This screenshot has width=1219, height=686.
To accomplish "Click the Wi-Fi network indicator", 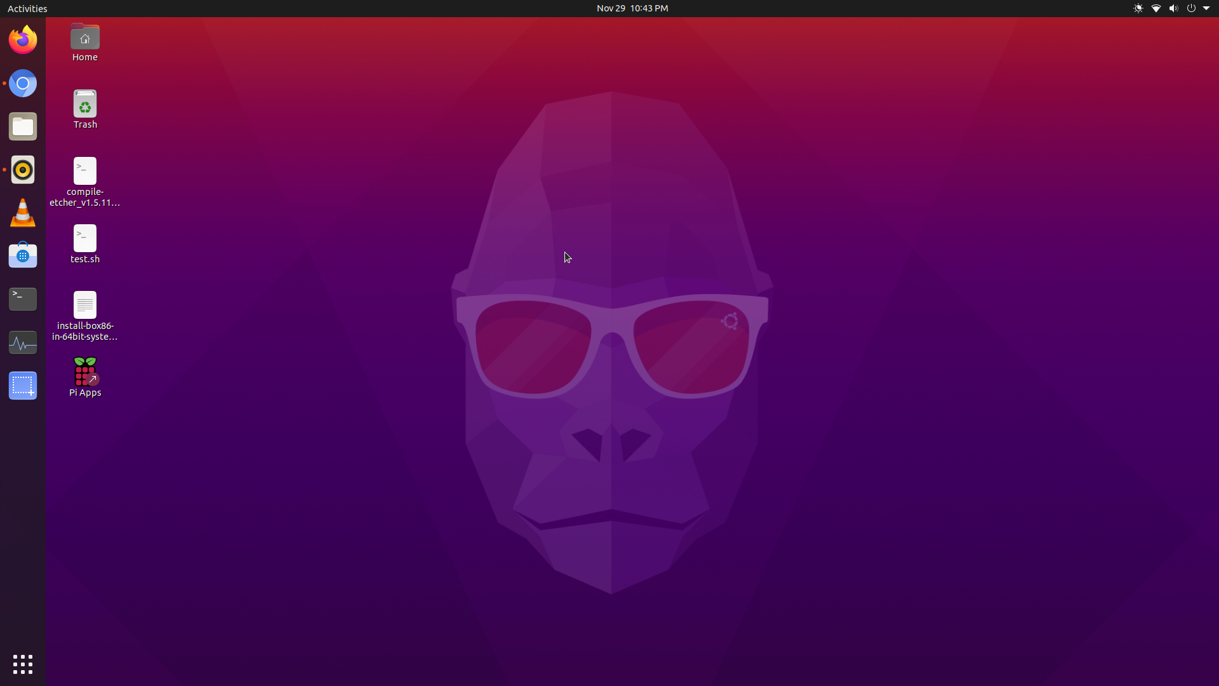I will click(1156, 8).
